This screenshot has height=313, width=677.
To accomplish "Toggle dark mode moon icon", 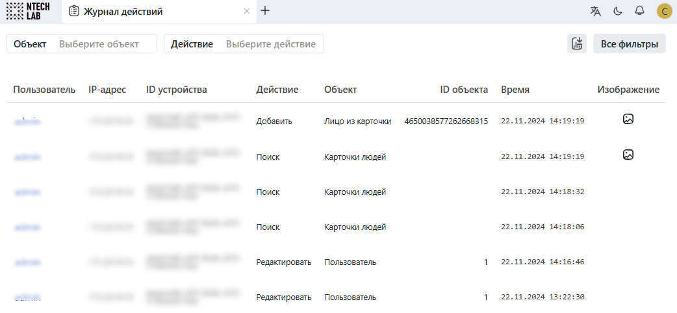I will point(618,11).
